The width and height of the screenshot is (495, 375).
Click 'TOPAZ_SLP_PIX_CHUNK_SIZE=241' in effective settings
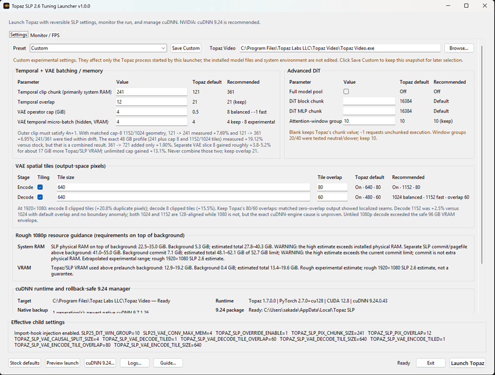click(x=328, y=333)
